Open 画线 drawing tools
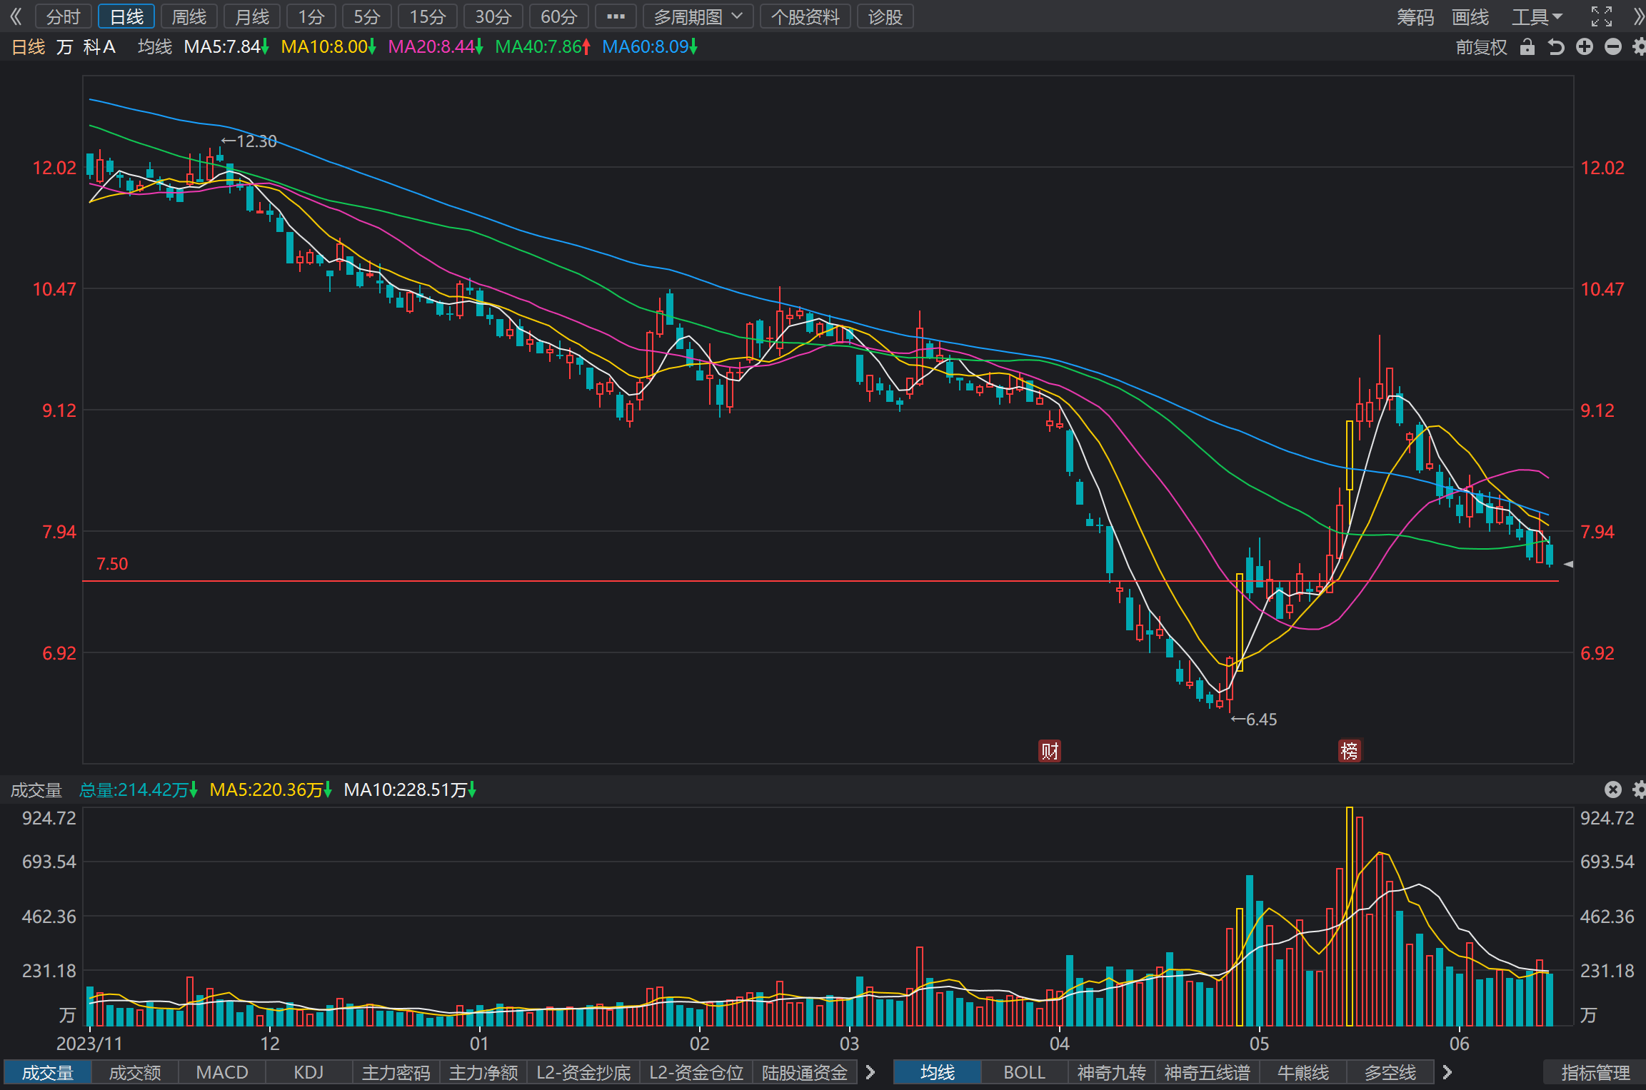This screenshot has height=1090, width=1646. (x=1470, y=16)
